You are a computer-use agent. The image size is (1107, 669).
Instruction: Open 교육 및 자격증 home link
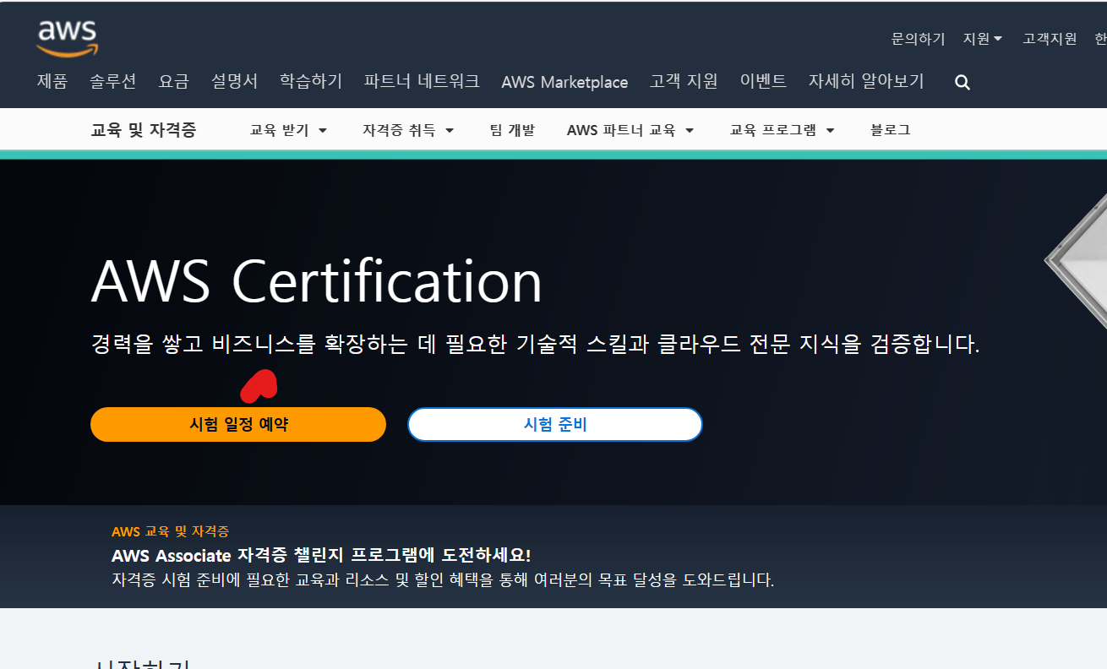(x=144, y=130)
